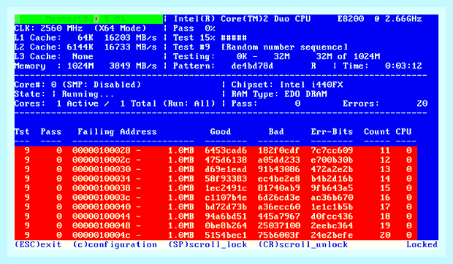
Task: Open the (c)configuration option
Action: [x=115, y=245]
